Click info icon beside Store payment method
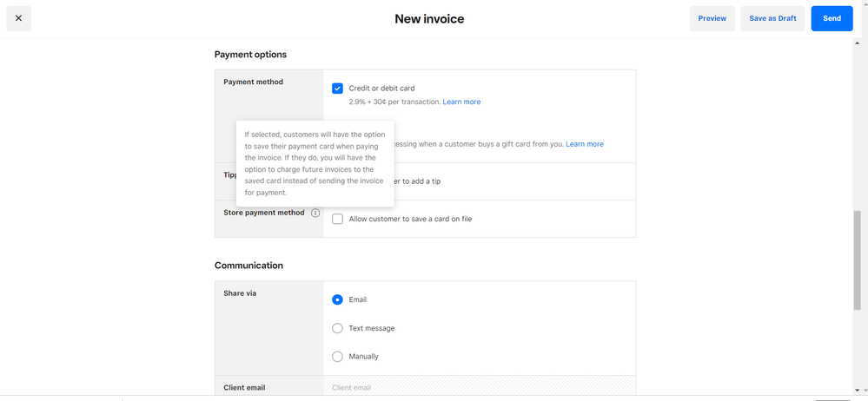Viewport: 868px width, 401px height. 315,213
